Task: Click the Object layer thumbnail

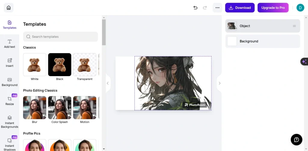Action: 232,26
